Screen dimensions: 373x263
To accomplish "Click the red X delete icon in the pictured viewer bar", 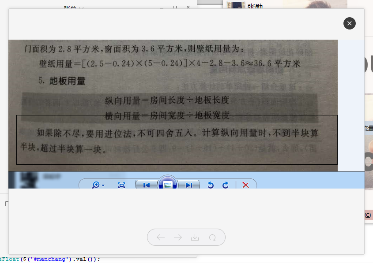I will pos(245,185).
